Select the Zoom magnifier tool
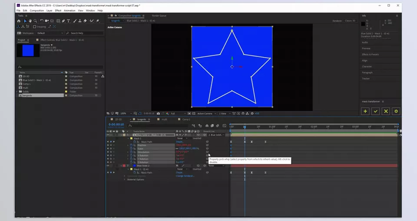This screenshot has height=221, width=417. pos(35,21)
